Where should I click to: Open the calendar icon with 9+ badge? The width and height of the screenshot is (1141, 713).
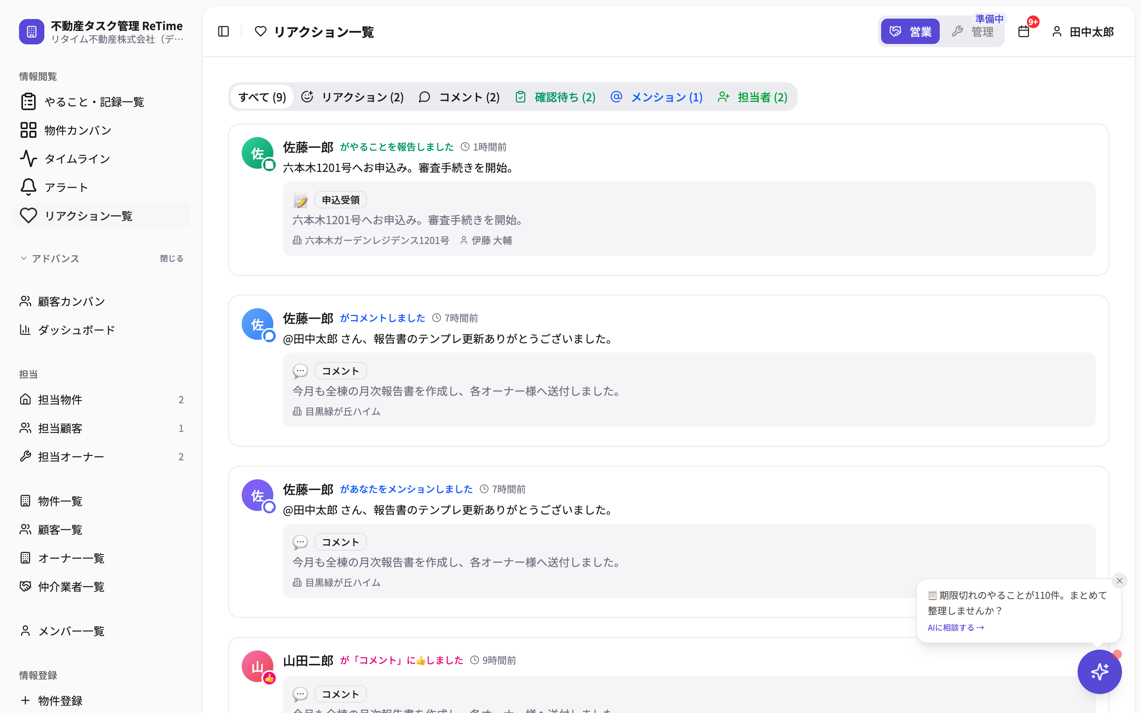click(1024, 32)
